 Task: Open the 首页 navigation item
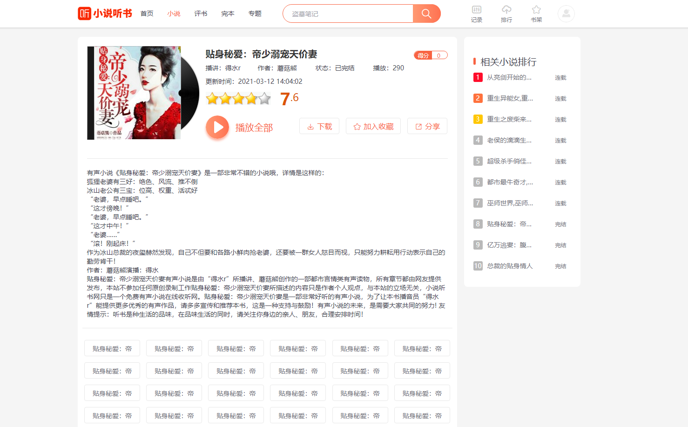[x=147, y=14]
